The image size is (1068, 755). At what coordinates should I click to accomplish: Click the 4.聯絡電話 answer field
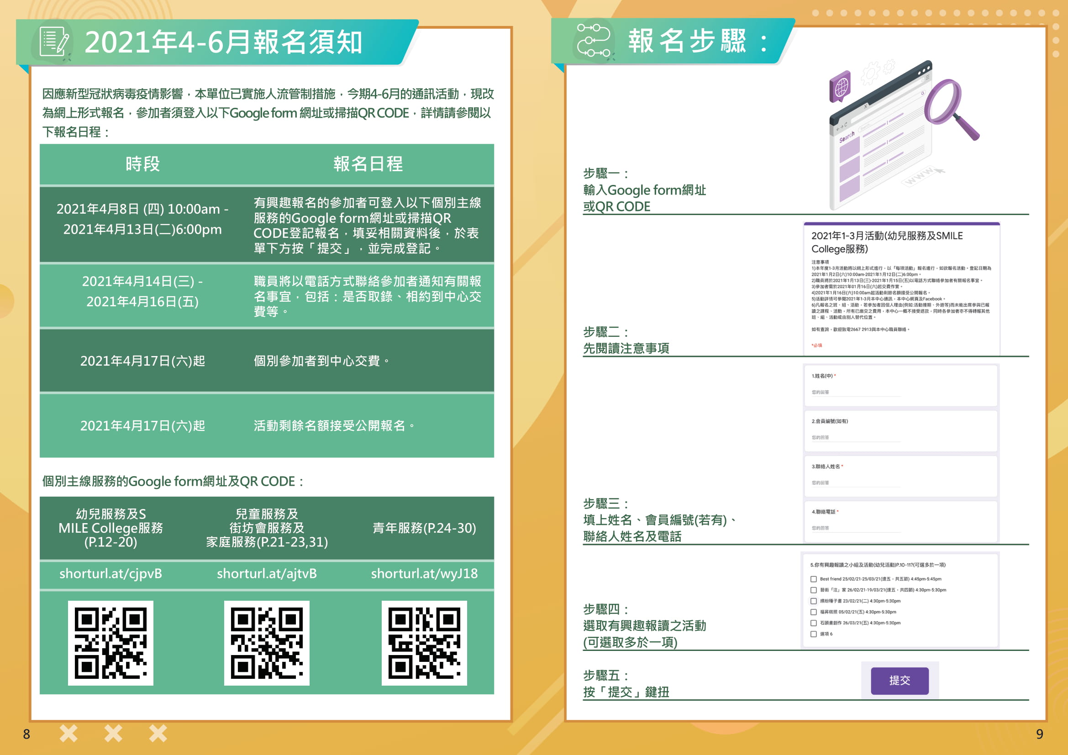tap(856, 529)
